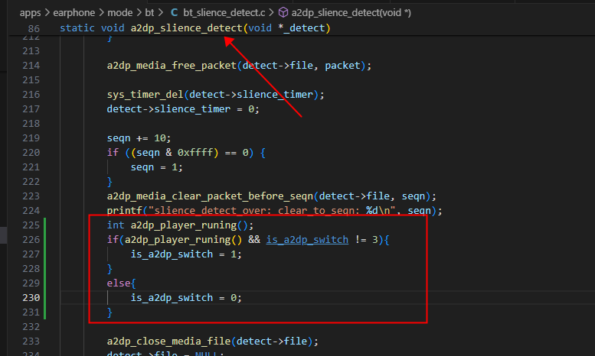Click 'seqn = 1;' on line 221
The image size is (595, 356).
tap(157, 167)
